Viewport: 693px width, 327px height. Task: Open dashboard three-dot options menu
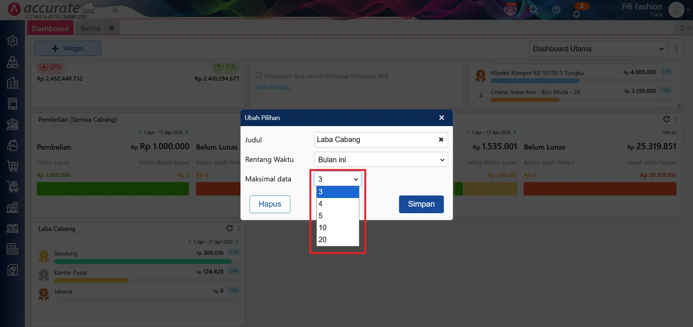[x=676, y=48]
